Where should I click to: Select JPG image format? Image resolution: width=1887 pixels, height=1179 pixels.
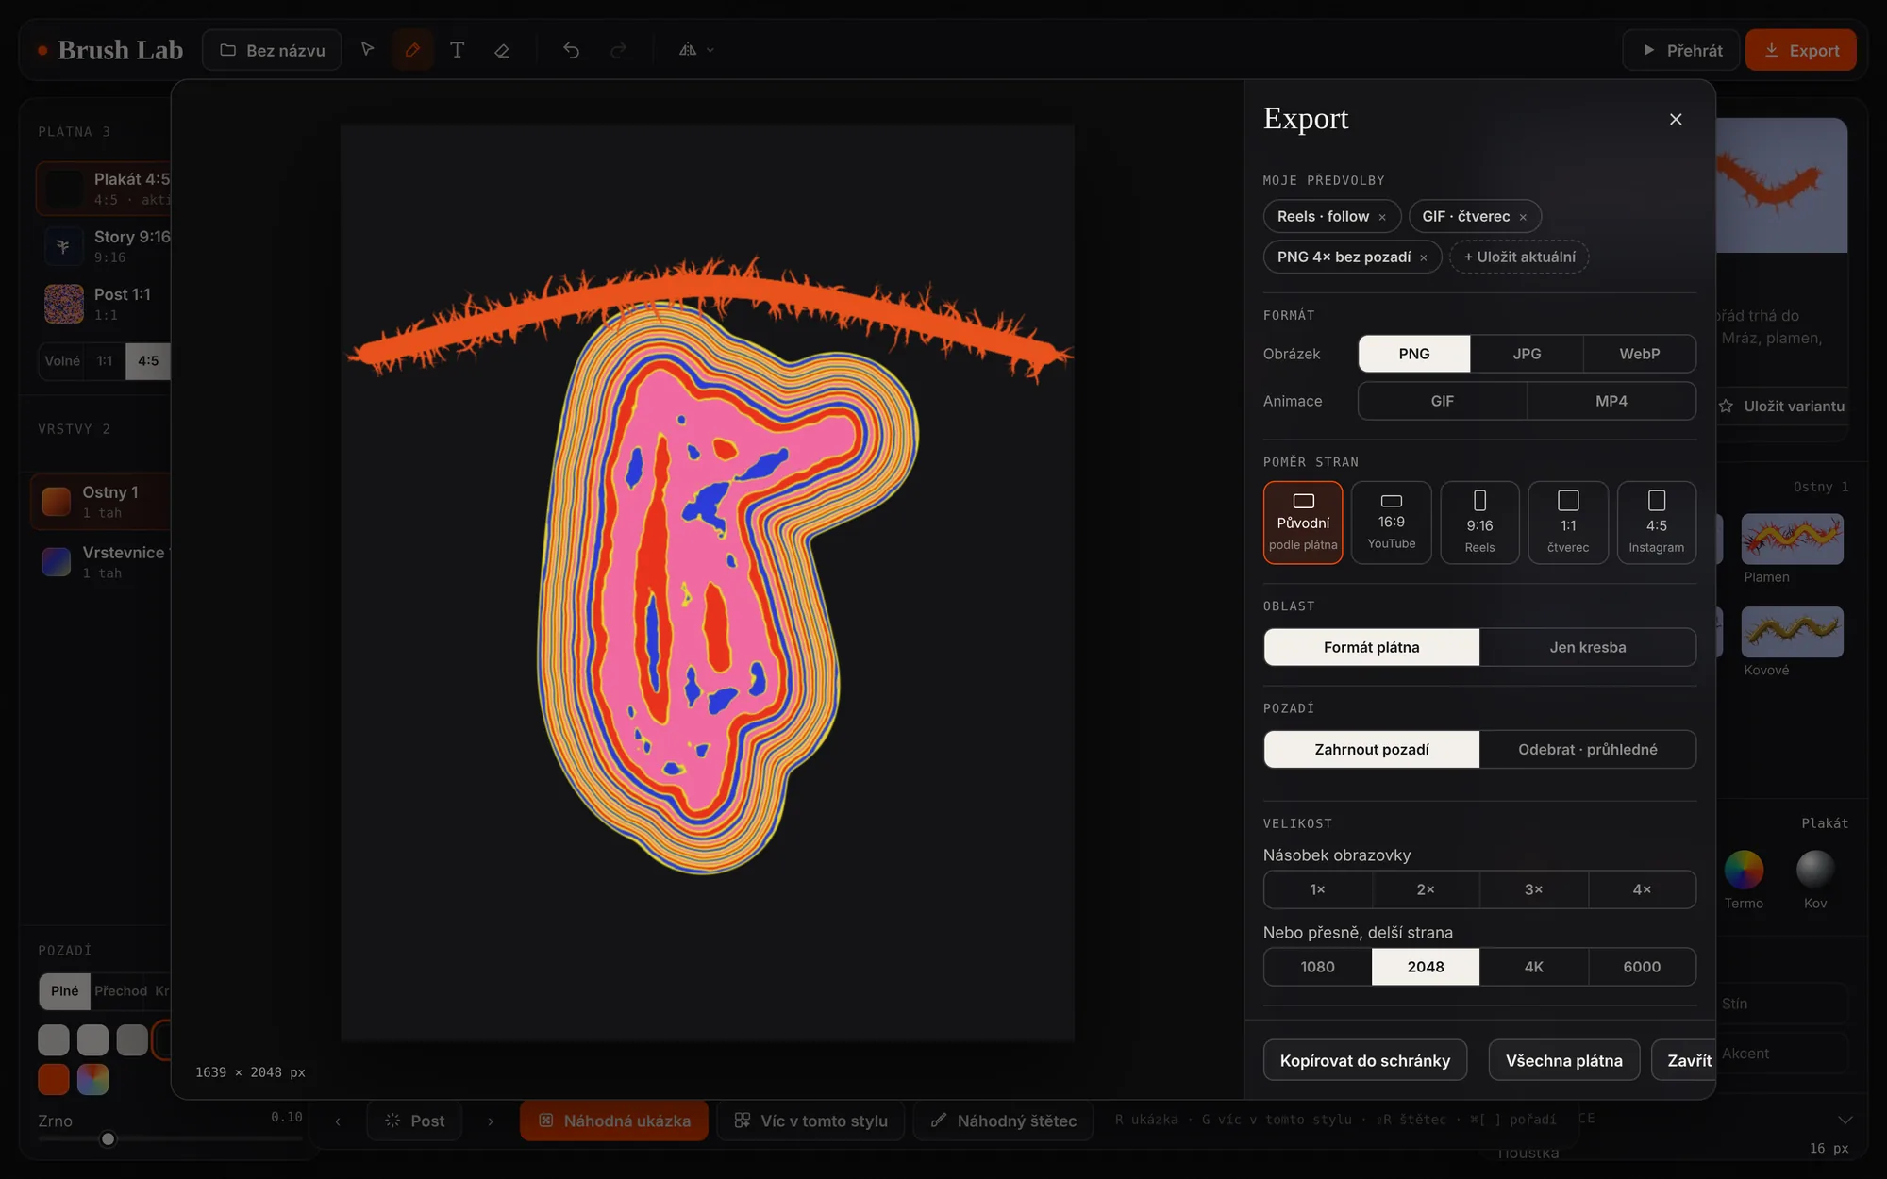pos(1527,354)
